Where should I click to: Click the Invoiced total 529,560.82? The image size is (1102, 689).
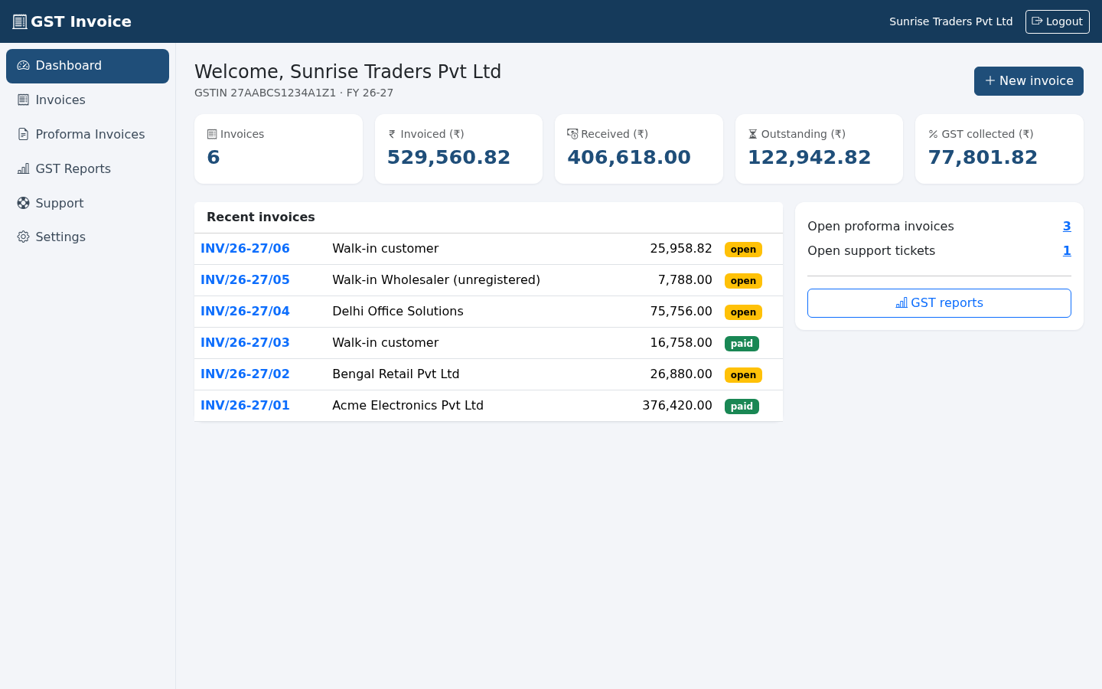[448, 158]
